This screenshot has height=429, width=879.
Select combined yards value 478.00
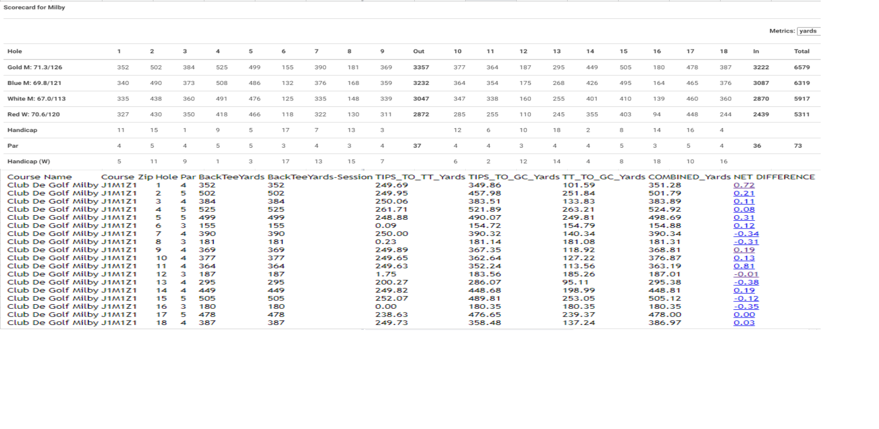pos(665,315)
